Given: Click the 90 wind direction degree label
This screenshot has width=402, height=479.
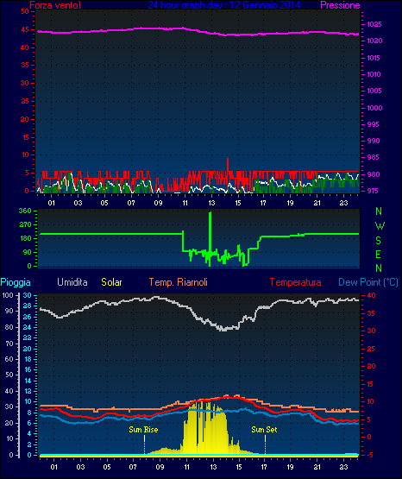Looking at the screenshot, I should [x=28, y=253].
